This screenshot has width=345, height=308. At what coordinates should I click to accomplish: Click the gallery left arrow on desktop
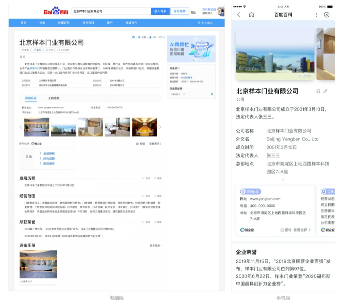(x=21, y=127)
